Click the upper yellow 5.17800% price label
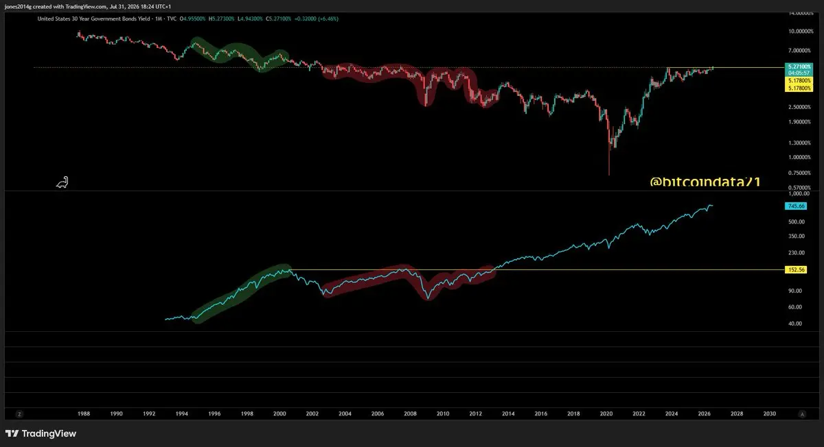 pyautogui.click(x=800, y=80)
